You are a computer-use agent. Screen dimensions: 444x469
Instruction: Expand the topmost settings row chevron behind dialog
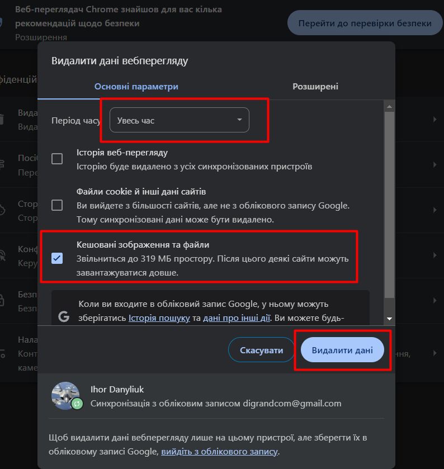[x=434, y=120]
